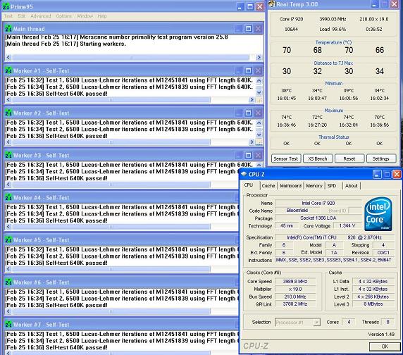The height and width of the screenshot is (355, 403).
Task: Click the Worker #4 window icon
Action: tap(8, 197)
